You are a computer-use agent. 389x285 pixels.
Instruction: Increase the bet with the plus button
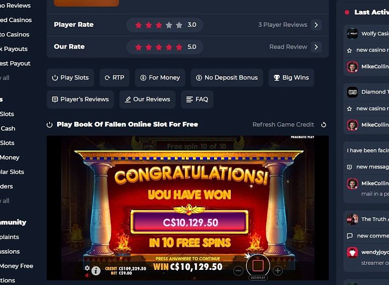(278, 271)
